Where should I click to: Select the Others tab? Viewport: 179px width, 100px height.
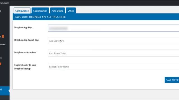pos(71,11)
